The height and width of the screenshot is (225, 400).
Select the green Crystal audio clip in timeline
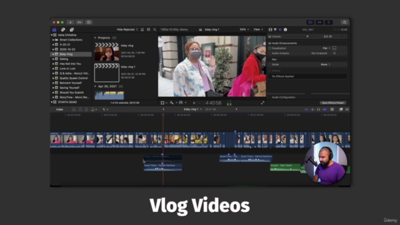click(285, 167)
